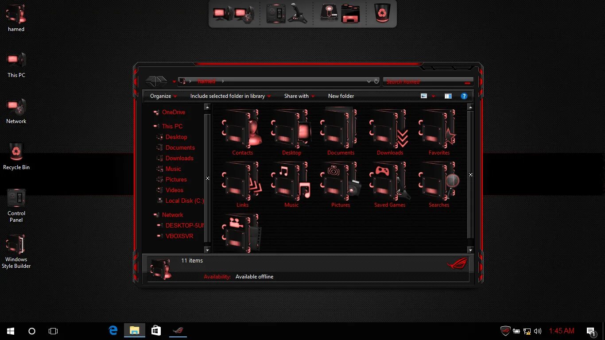Launch Microsoft Edge from the taskbar
This screenshot has width=605, height=340.
pyautogui.click(x=113, y=331)
